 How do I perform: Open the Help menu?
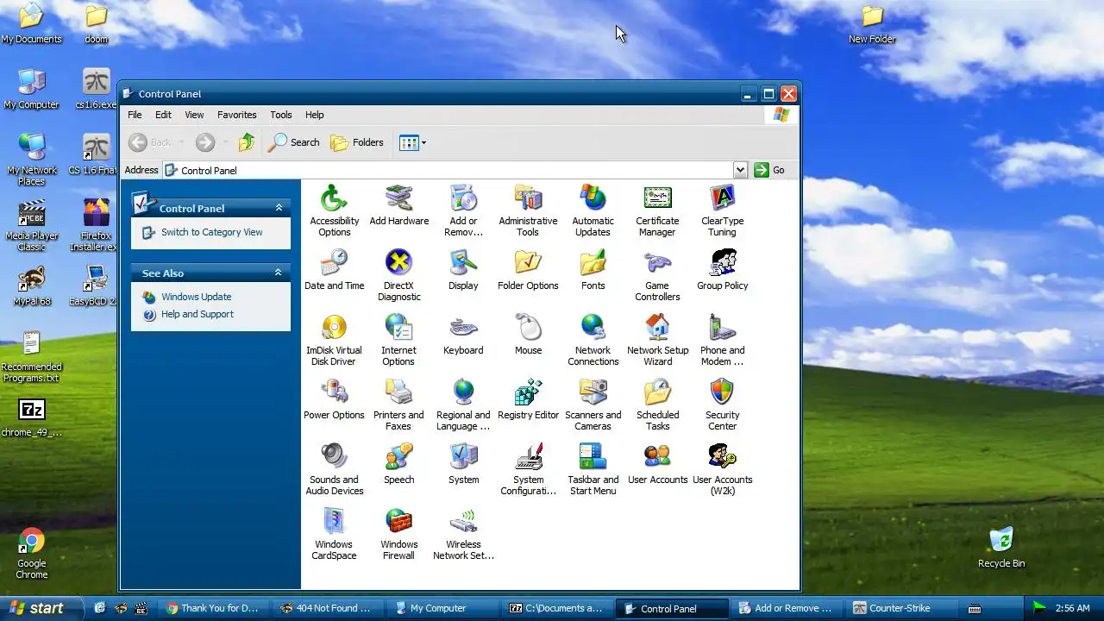pyautogui.click(x=314, y=115)
